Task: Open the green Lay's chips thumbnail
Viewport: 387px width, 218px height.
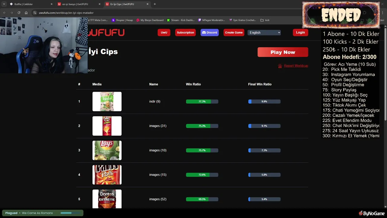Action: tap(107, 150)
